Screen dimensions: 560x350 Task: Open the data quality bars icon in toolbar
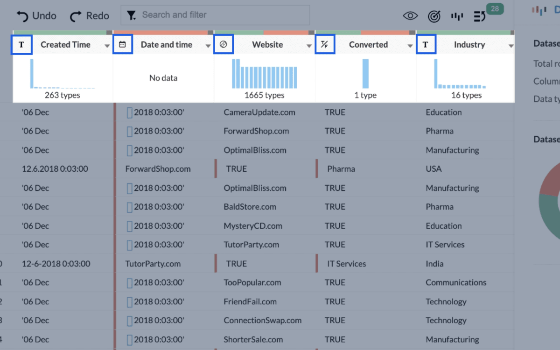point(457,16)
